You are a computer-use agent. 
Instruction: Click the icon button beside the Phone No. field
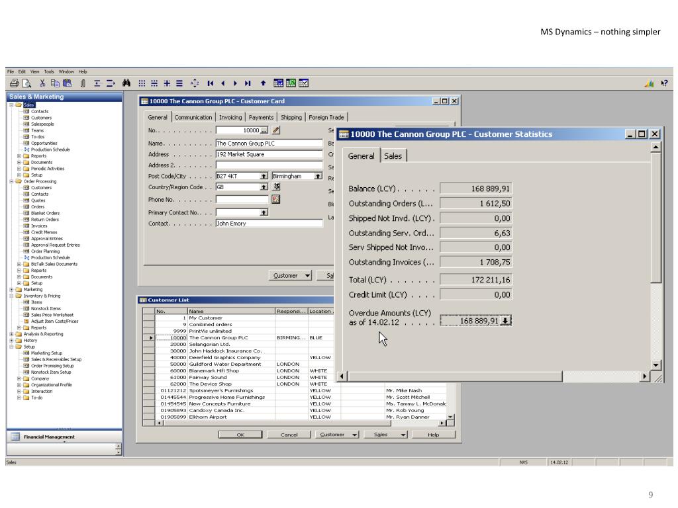click(276, 199)
